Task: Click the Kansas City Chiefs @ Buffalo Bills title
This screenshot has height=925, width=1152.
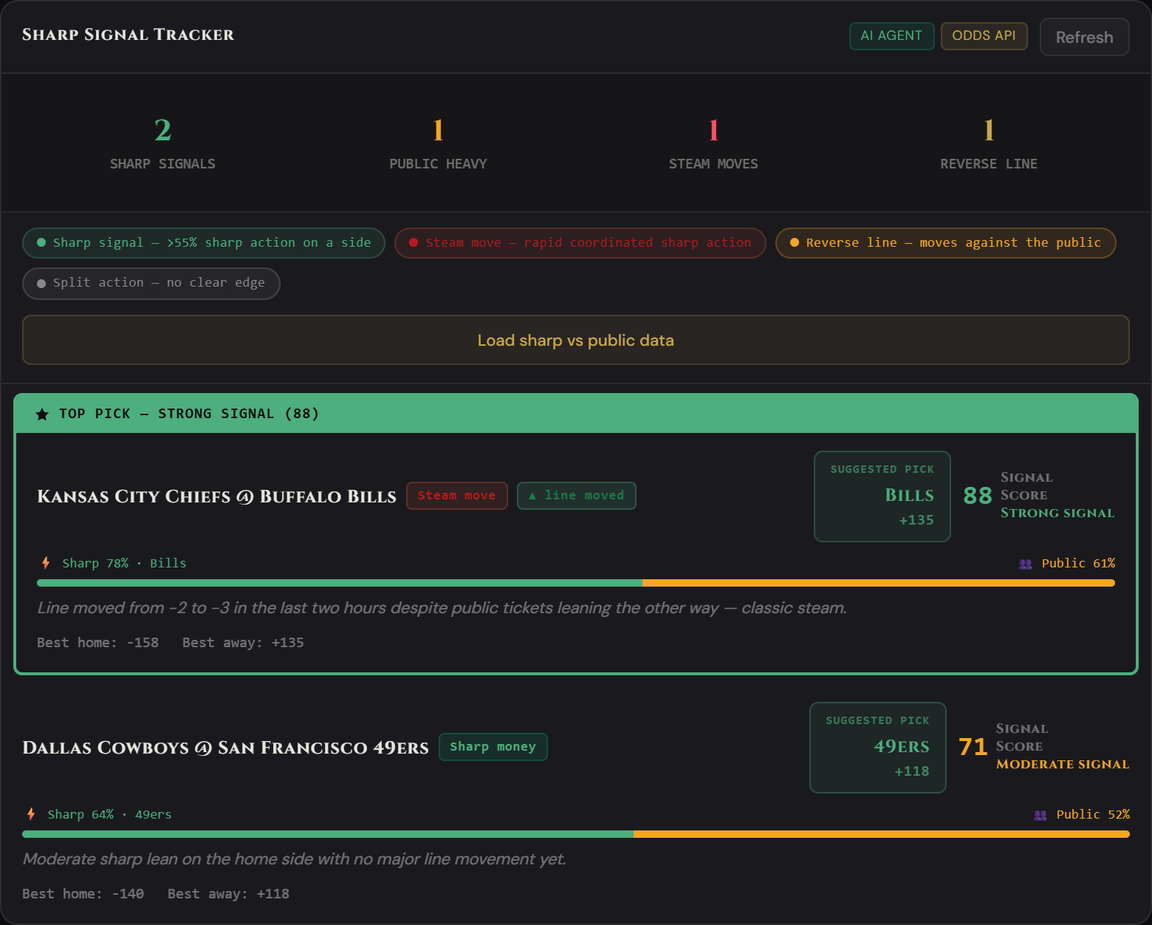Action: pos(216,496)
